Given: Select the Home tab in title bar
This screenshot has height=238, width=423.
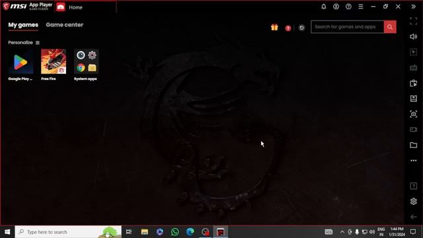Looking at the screenshot, I should click(75, 7).
